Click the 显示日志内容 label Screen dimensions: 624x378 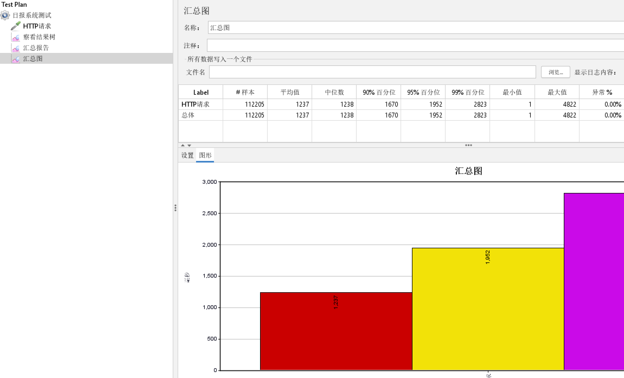[x=595, y=72]
